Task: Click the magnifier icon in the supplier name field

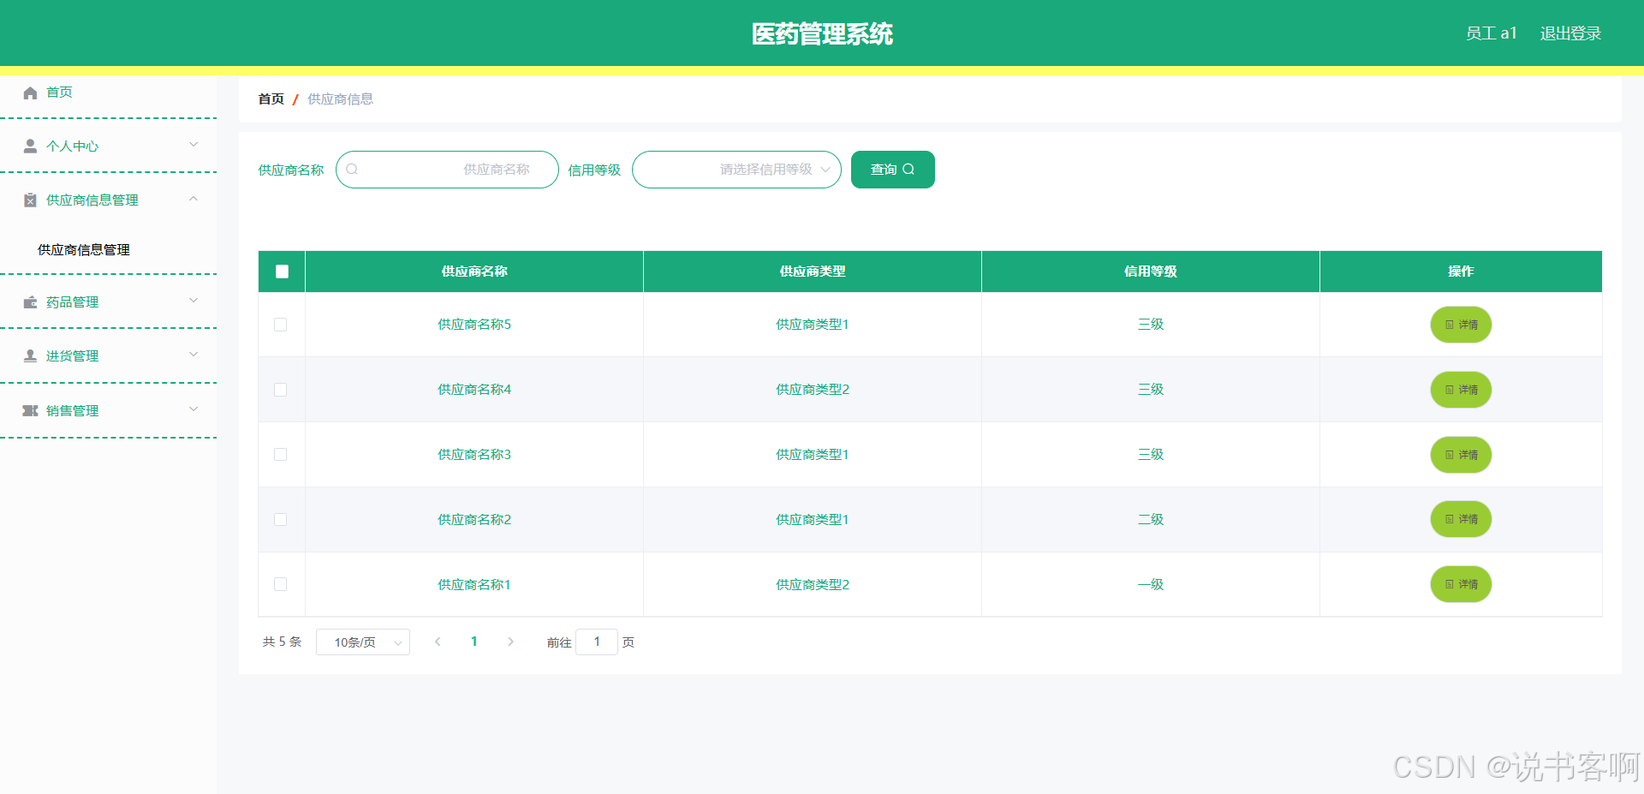Action: coord(352,169)
